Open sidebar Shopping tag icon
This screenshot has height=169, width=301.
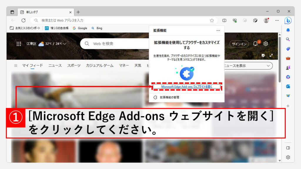coord(288,49)
